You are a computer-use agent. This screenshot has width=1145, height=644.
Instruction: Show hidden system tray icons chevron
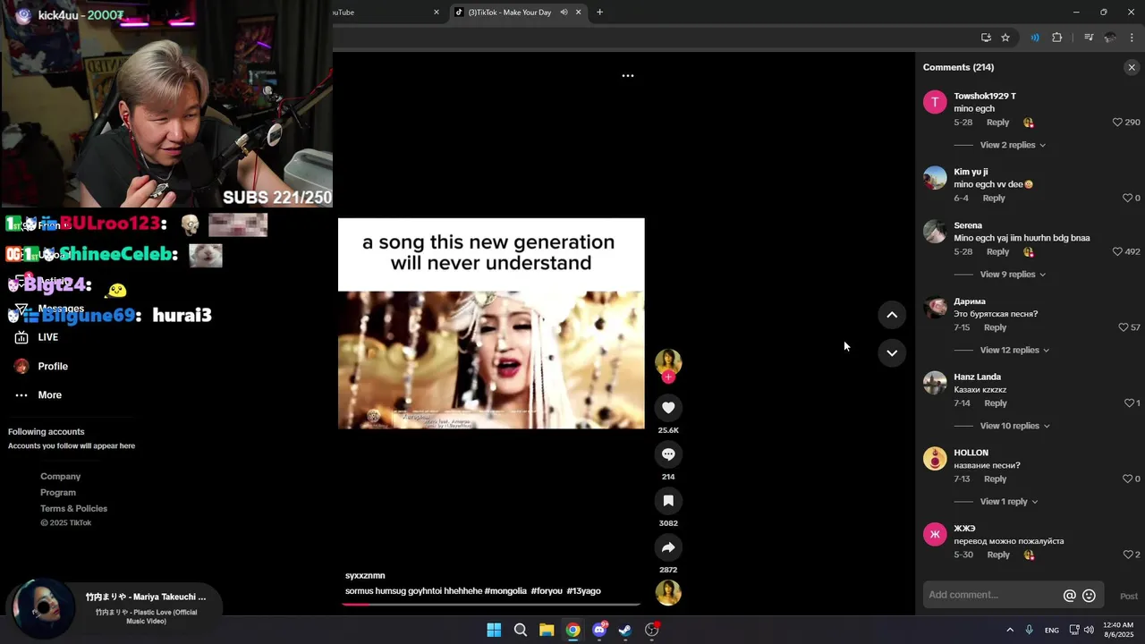(x=1010, y=631)
